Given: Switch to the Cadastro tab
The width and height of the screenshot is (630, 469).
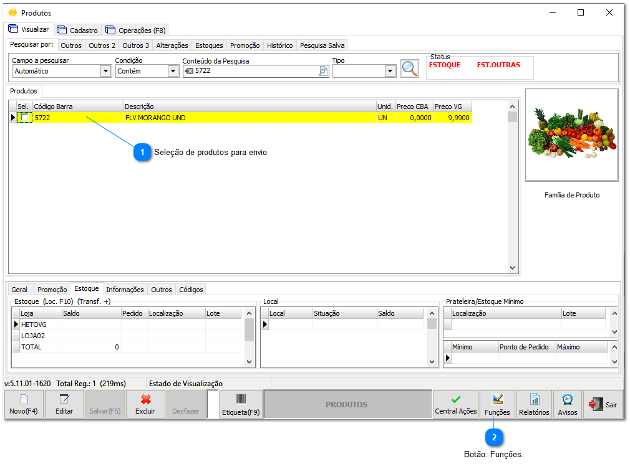Looking at the screenshot, I should pos(78,30).
